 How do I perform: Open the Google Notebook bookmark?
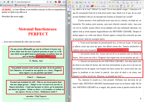(7, 5)
